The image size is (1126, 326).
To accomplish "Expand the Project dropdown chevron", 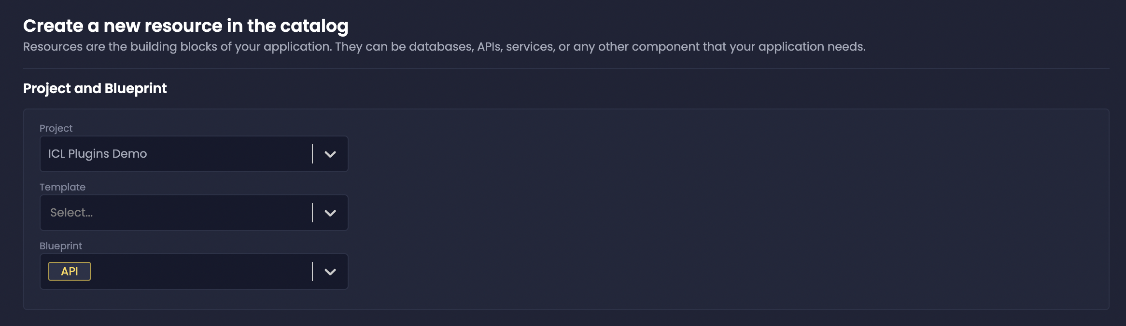I will coord(330,154).
